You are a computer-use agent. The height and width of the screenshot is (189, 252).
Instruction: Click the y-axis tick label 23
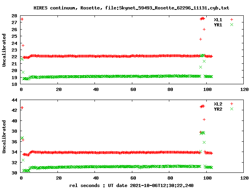pos(14,50)
